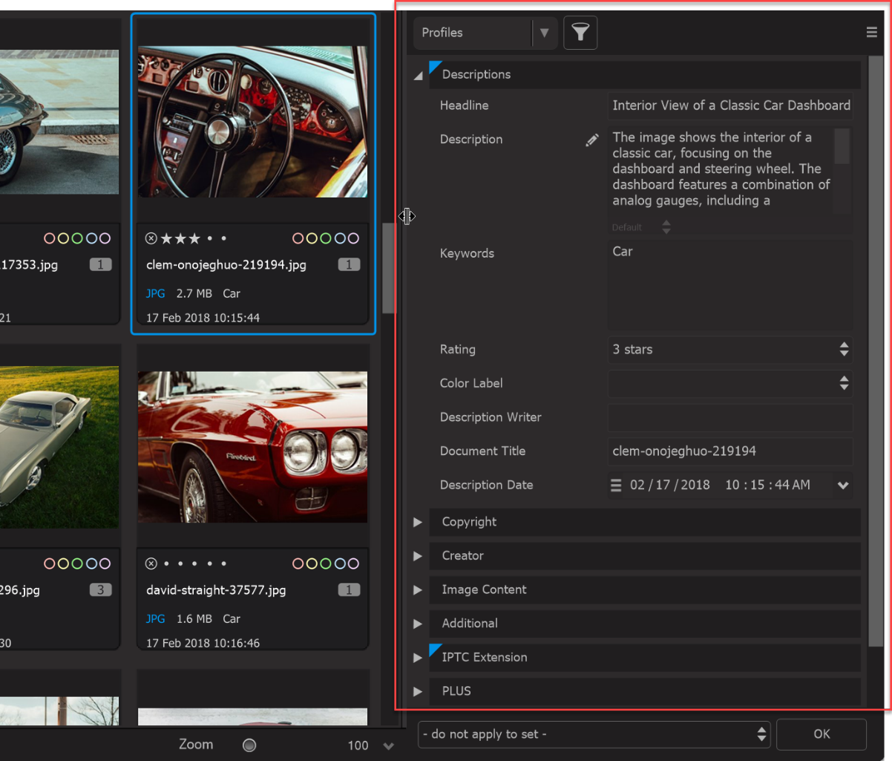Click the Headline input field
This screenshot has width=892, height=761.
pos(730,105)
